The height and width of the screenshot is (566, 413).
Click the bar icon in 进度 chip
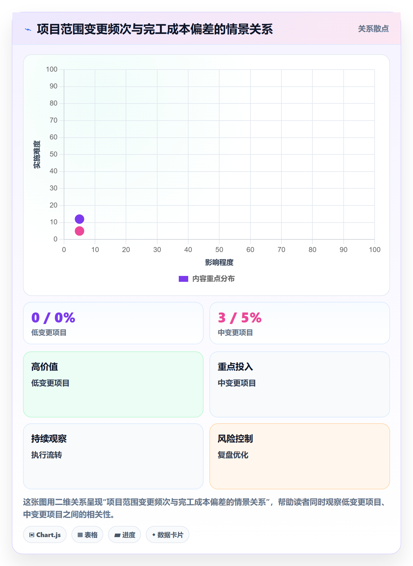click(x=117, y=535)
